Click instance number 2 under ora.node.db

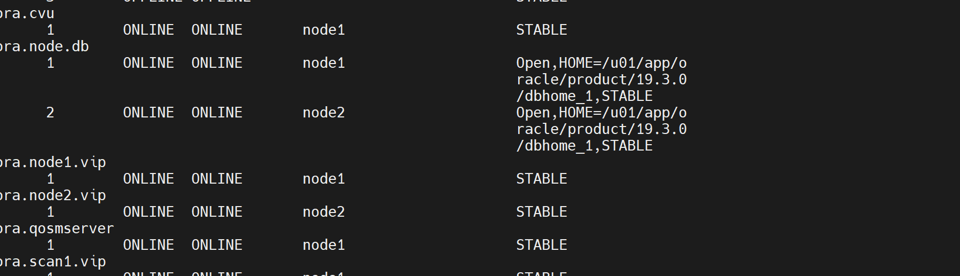pos(50,113)
